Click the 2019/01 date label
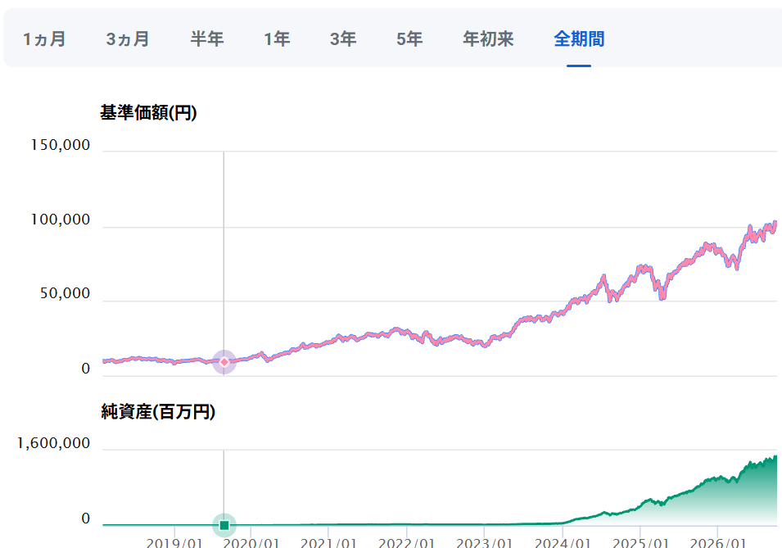 [174, 543]
